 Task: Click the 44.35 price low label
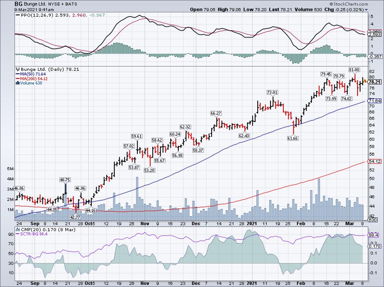click(x=52, y=210)
